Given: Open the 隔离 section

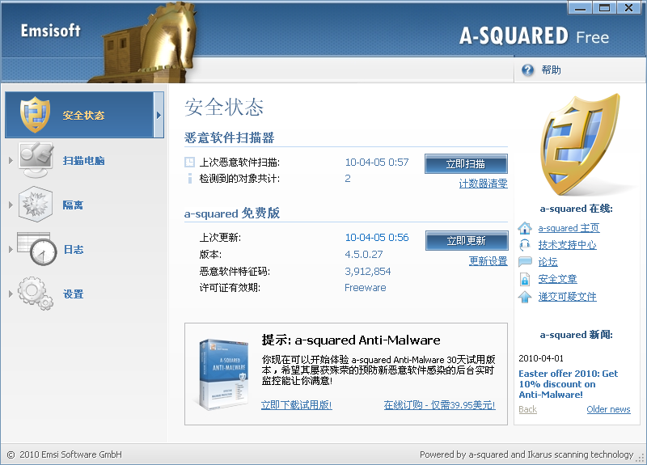Looking at the screenshot, I should (73, 205).
